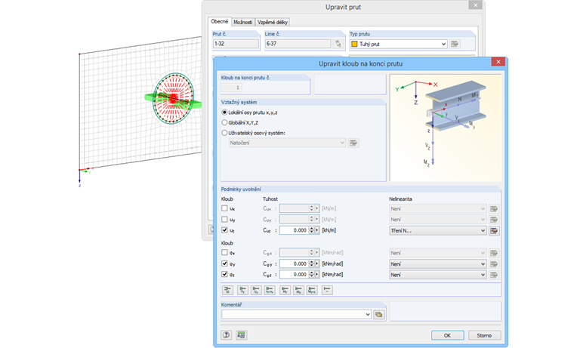
Task: Edit nonlinearity settings for Tření N row
Action: coord(494,230)
